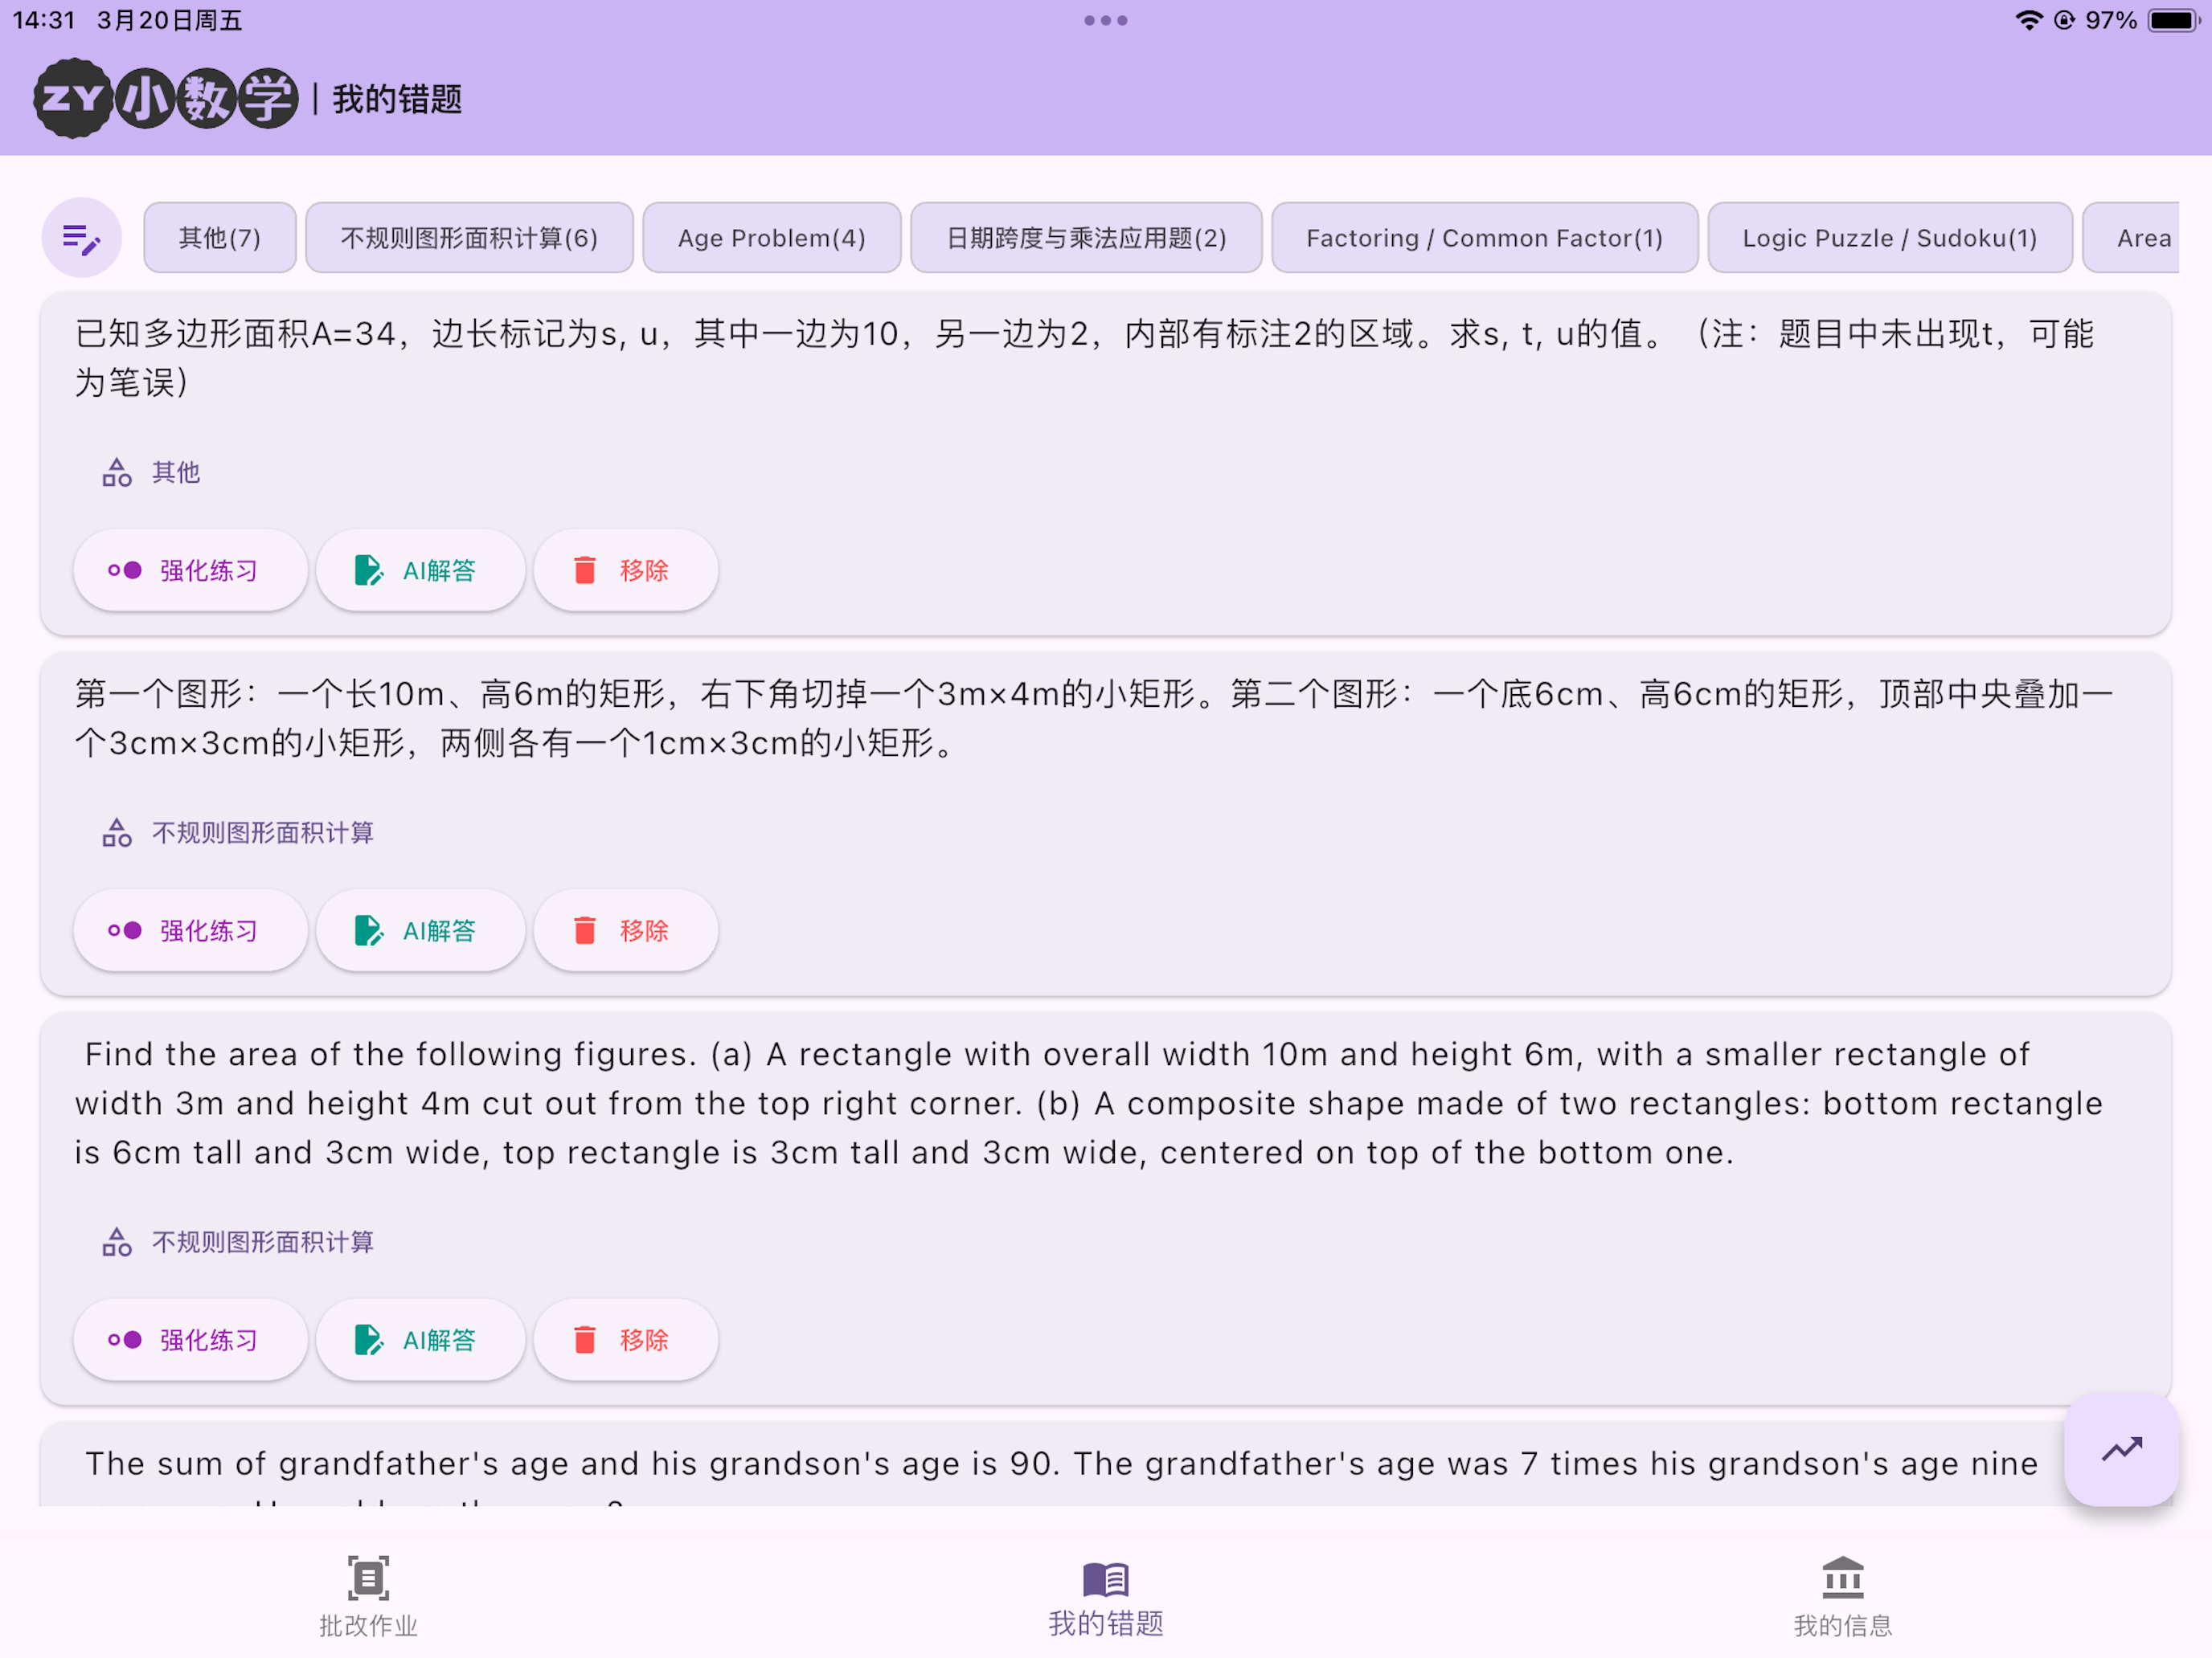Select the 日期跨度与乘法应用题(2) filter chip

[1086, 238]
